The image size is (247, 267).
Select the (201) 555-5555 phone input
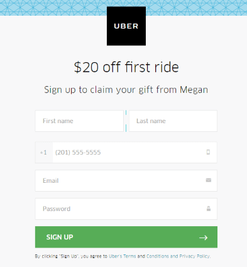(134, 152)
